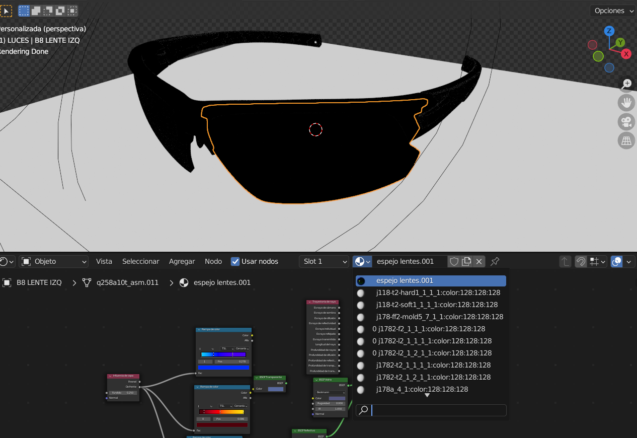637x438 pixels.
Task: Click the magnifier icon in material search
Action: pyautogui.click(x=363, y=410)
